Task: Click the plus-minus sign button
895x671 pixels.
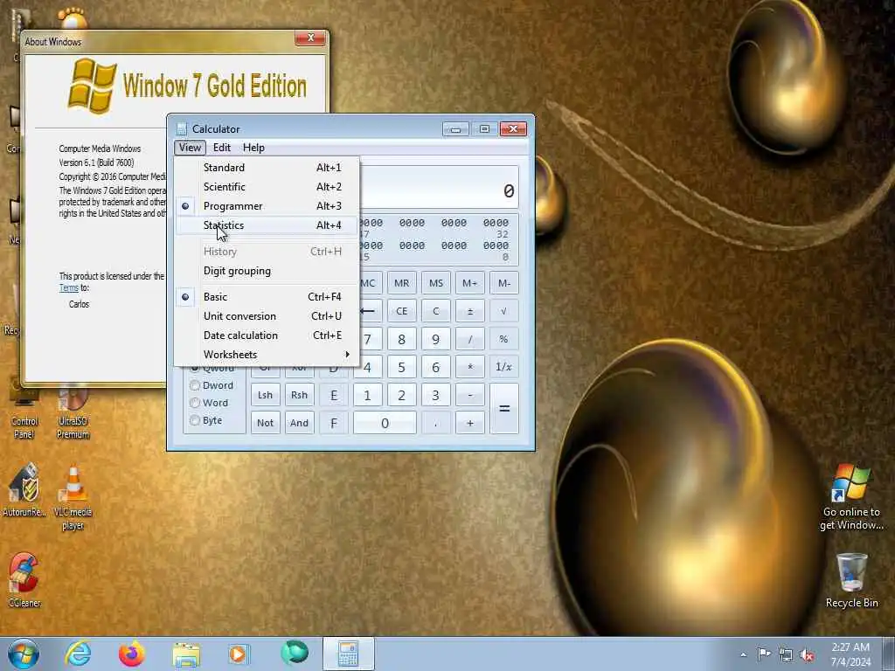Action: pos(469,311)
